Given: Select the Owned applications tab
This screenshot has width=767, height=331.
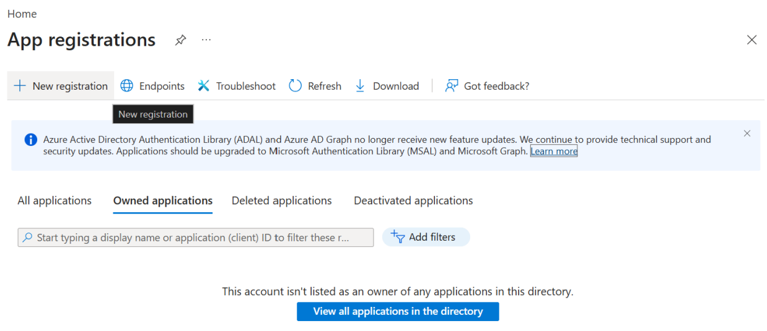Looking at the screenshot, I should [163, 200].
